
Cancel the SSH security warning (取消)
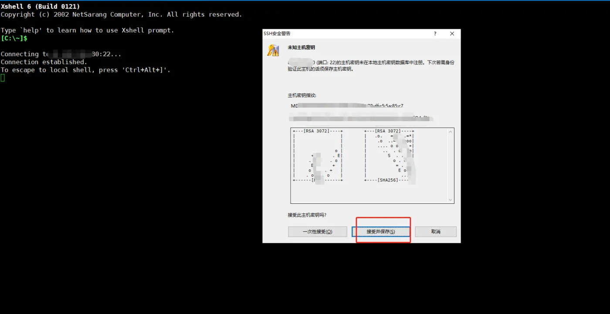[x=436, y=232]
